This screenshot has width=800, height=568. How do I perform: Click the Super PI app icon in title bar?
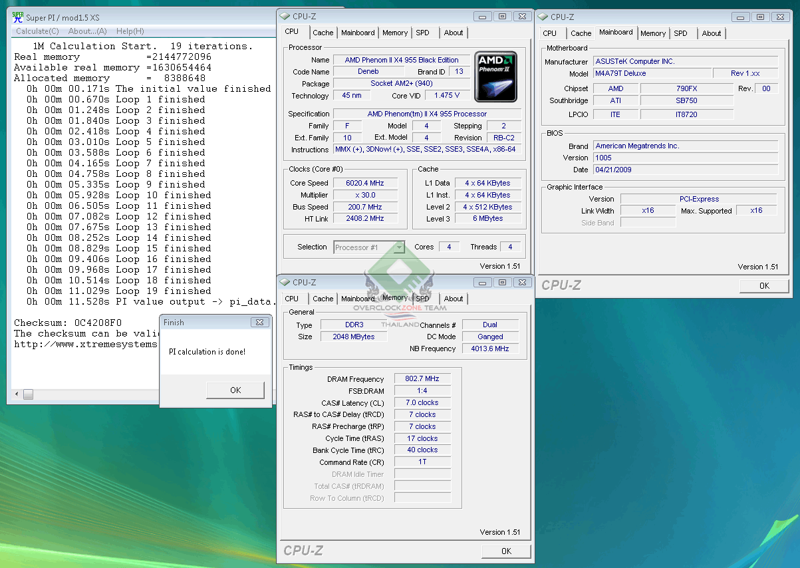pos(18,18)
